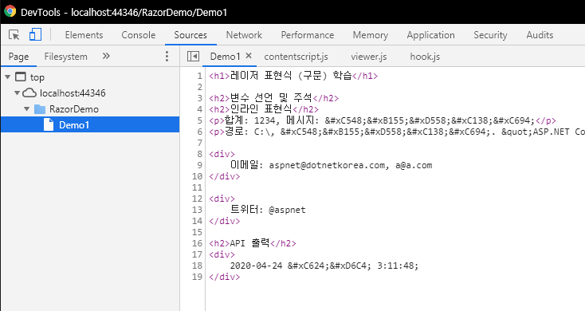
Task: Select the top frame item
Action: 37,77
